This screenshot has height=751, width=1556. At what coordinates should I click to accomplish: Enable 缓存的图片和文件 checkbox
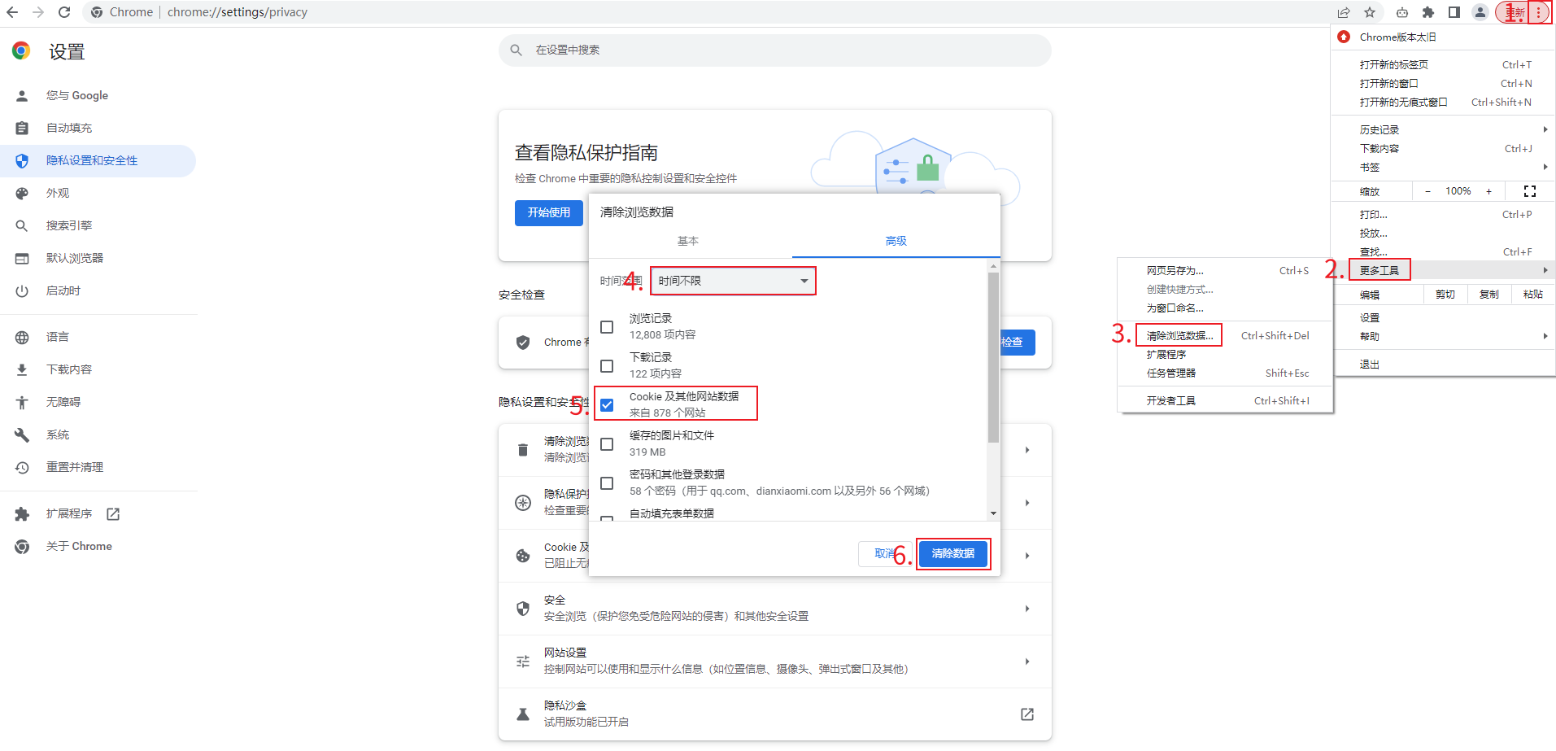607,444
